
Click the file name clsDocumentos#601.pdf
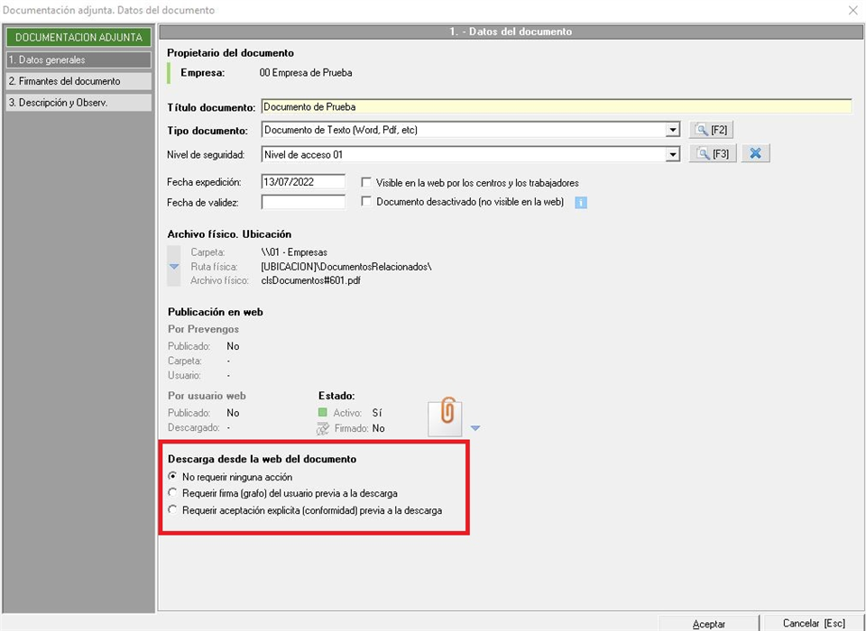pyautogui.click(x=311, y=280)
